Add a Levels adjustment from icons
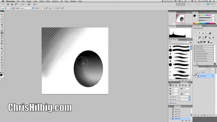This screenshot has height=122, width=217. point(203,33)
